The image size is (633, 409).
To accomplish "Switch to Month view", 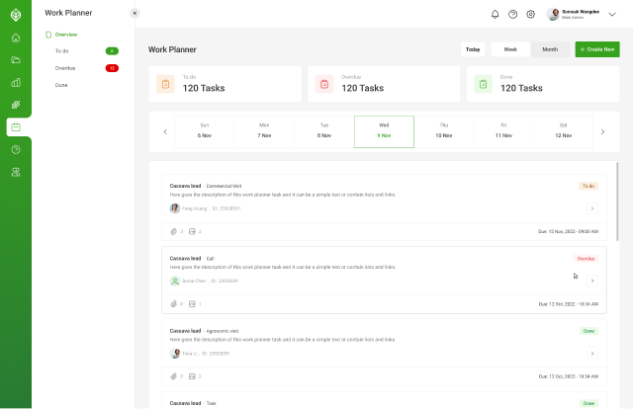I will [x=550, y=49].
